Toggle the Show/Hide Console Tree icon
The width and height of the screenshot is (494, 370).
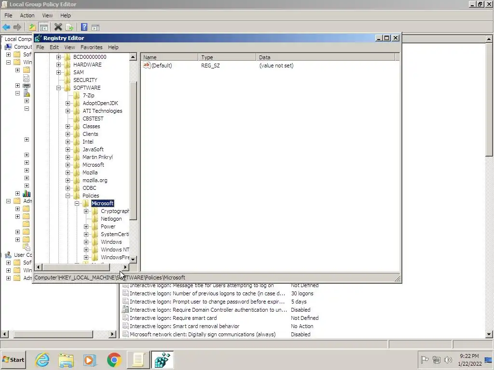[44, 27]
